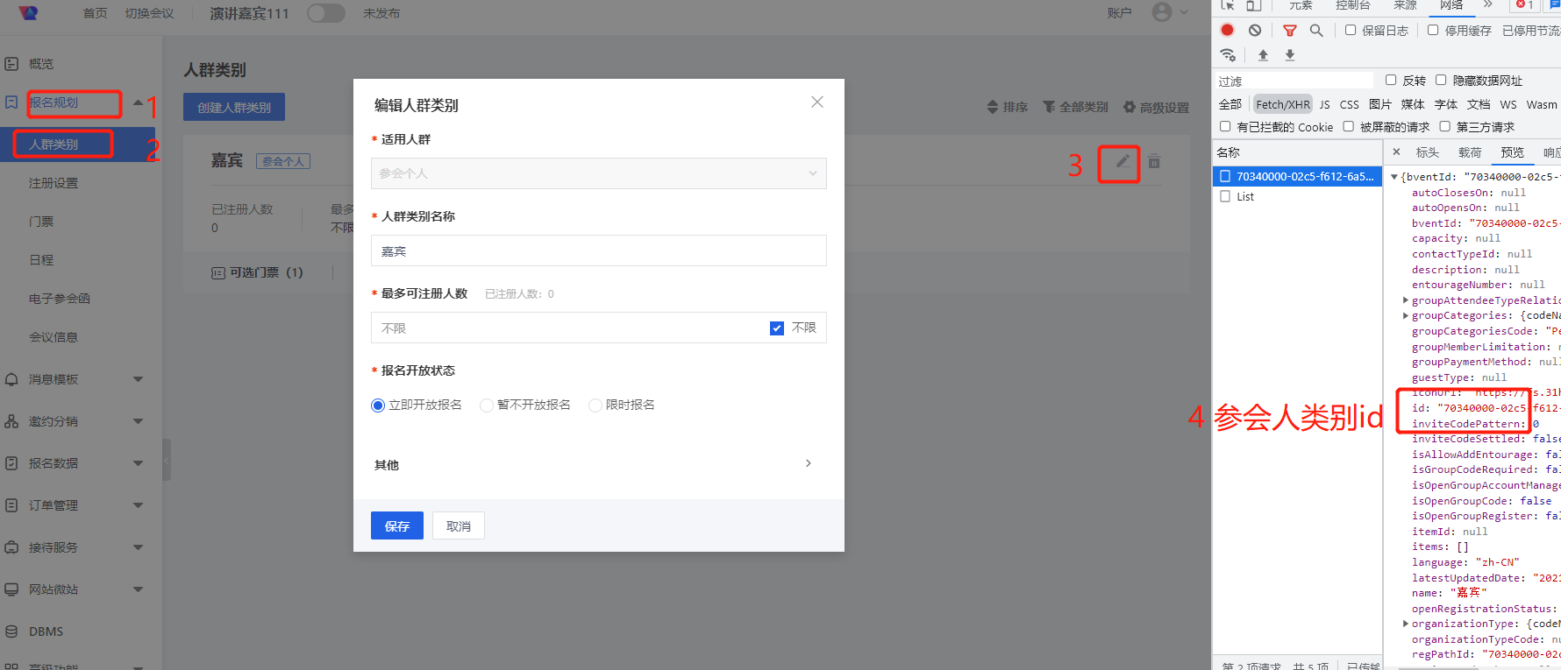The image size is (1561, 670).
Task: Select 暂不开放报名 radio option
Action: [487, 406]
